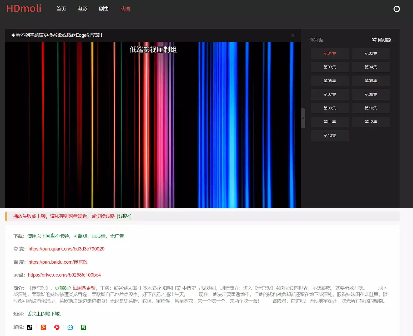Dismiss the subtitle notice with the X
The image size is (413, 336).
coord(293,35)
